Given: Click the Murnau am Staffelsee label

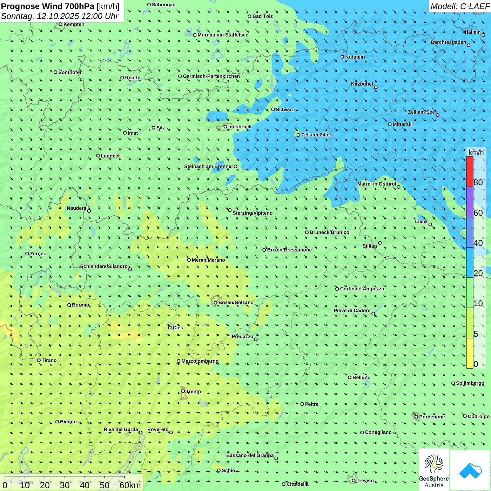Looking at the screenshot, I should point(223,35).
